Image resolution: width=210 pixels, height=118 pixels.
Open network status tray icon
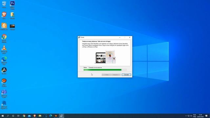click(189, 116)
